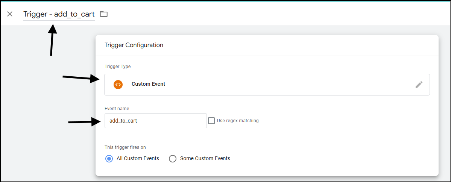Click the Trigger Configuration header

tap(134, 45)
